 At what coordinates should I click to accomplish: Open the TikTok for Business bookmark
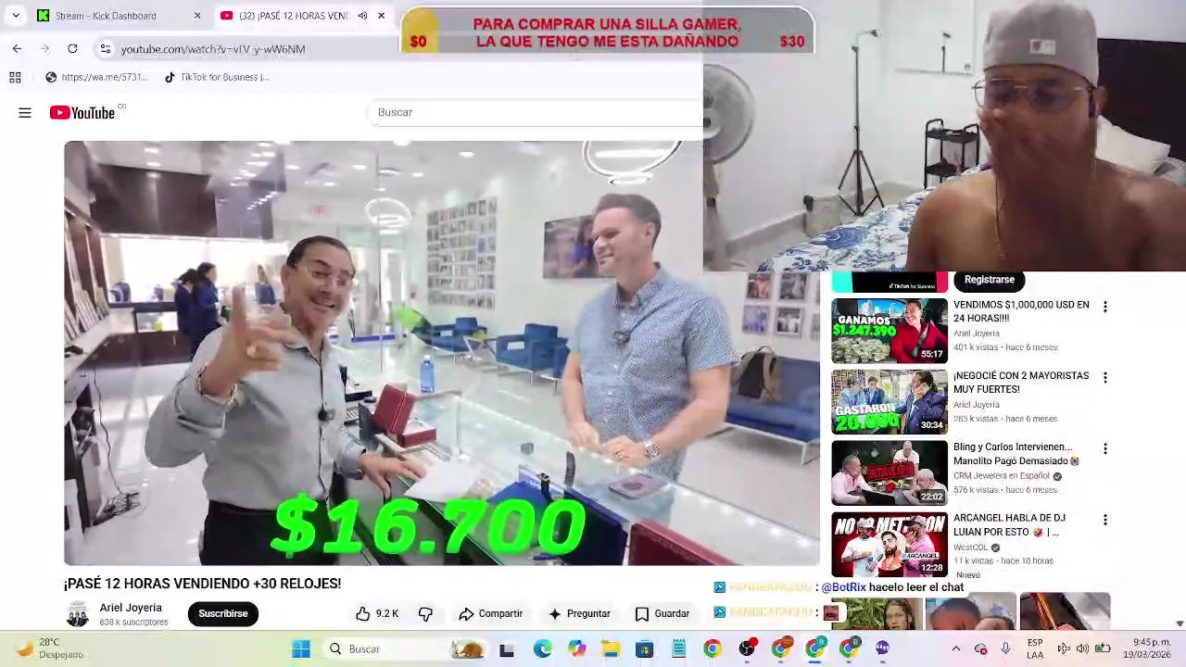217,77
